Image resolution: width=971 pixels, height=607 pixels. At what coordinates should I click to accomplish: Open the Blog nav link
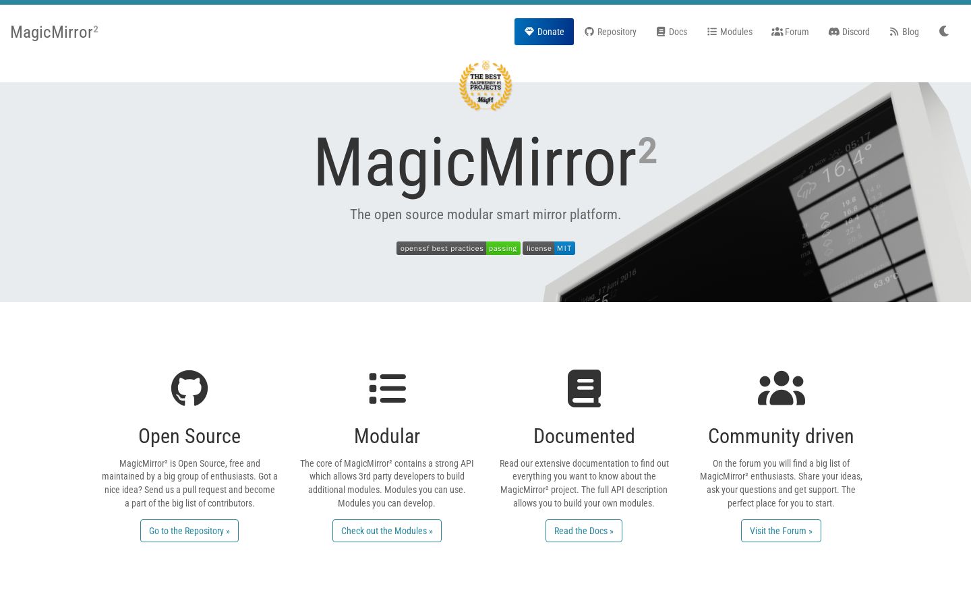tap(904, 32)
